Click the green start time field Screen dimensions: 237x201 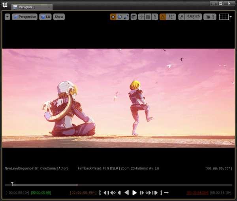41,193
